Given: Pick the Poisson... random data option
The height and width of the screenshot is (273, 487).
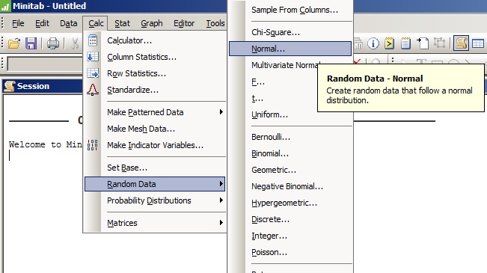Looking at the screenshot, I should [269, 252].
